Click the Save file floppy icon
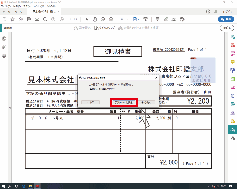Screen dimensions: 237x189 click(5, 19)
